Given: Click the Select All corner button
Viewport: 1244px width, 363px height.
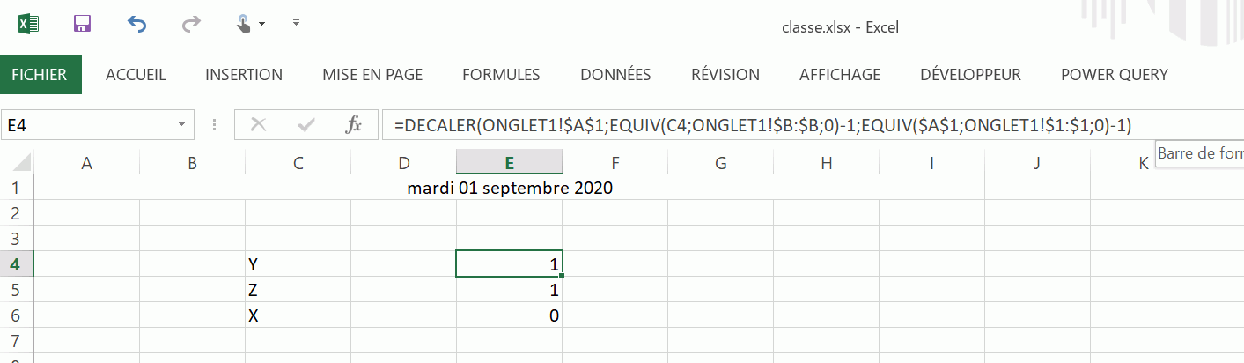Looking at the screenshot, I should (x=18, y=162).
